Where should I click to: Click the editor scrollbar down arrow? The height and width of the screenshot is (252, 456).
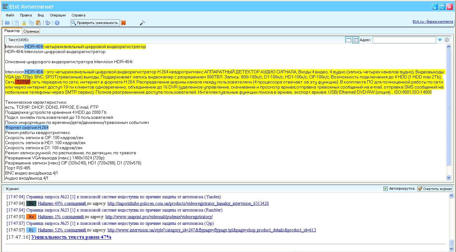448,178
